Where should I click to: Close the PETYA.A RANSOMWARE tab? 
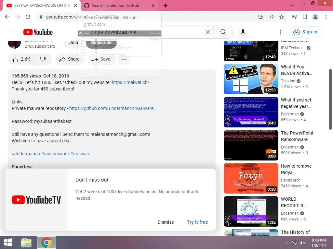pos(75,6)
